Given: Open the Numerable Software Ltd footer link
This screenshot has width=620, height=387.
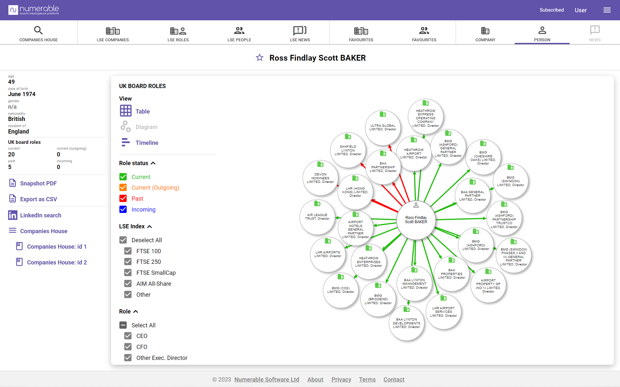Looking at the screenshot, I should (267, 379).
